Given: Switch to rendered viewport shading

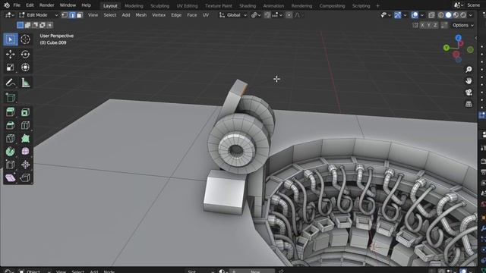Looking at the screenshot, I should [x=463, y=15].
